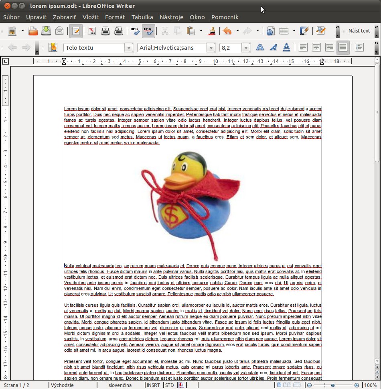381x389 pixels.
Task: Toggle STD selection mode in status bar
Action: coord(170,385)
